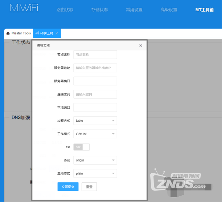The height and width of the screenshot is (202, 222).
Task: Submit the form with 立即提交
Action: (x=68, y=187)
